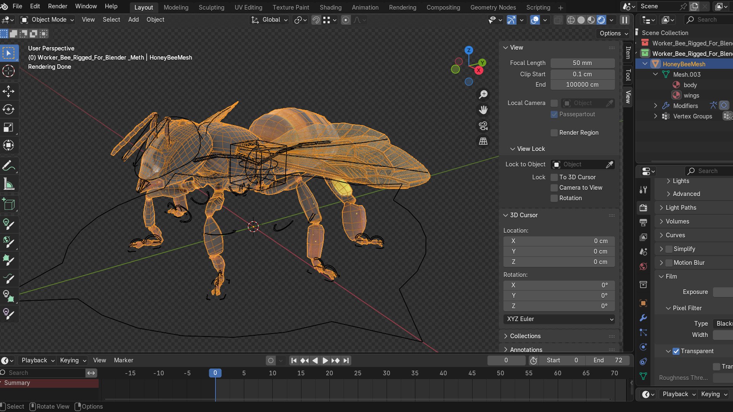The width and height of the screenshot is (733, 412).
Task: Click the eyedropper for Lock to Object
Action: [x=610, y=164]
